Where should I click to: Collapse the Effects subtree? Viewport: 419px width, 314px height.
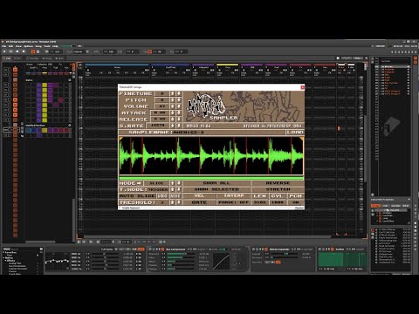[6, 261]
